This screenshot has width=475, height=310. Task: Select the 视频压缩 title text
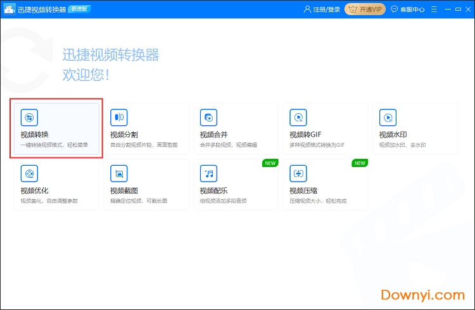click(x=303, y=190)
